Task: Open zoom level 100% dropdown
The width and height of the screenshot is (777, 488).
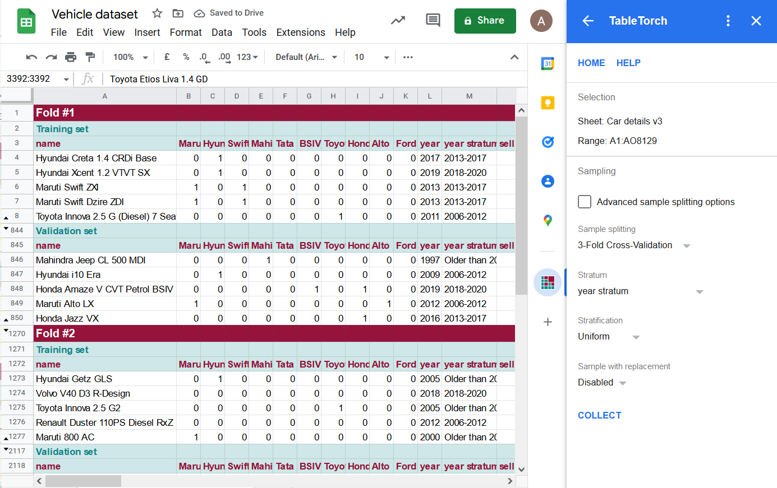Action: pyautogui.click(x=131, y=57)
